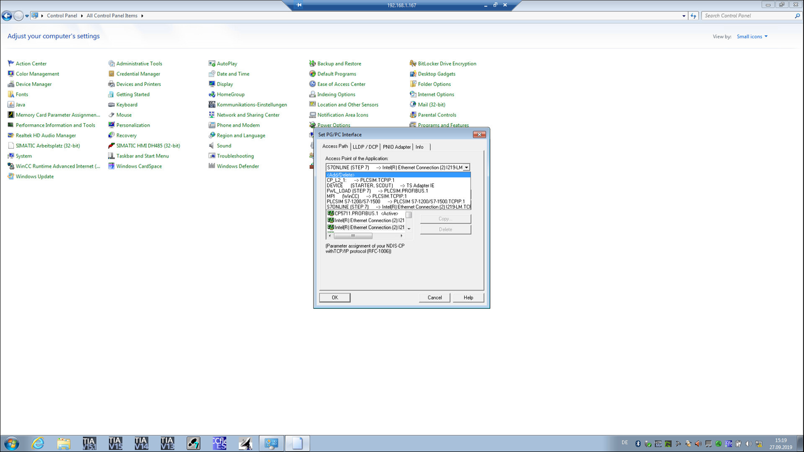Click down arrow of interface list scrollbar

coord(409,229)
